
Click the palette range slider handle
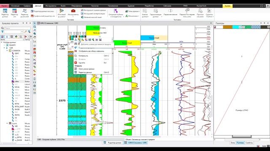point(242,137)
